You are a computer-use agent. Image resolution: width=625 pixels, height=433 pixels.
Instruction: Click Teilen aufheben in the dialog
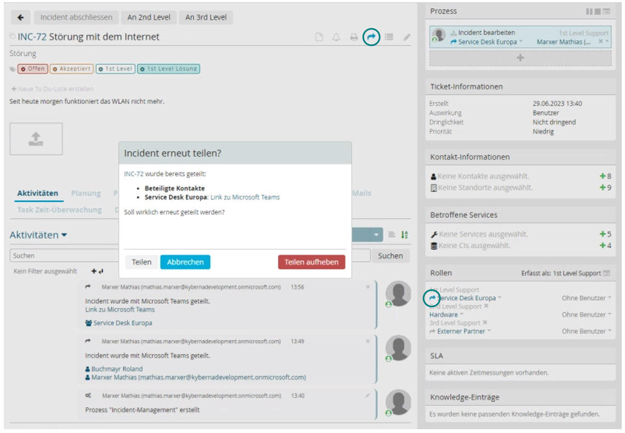click(x=311, y=262)
